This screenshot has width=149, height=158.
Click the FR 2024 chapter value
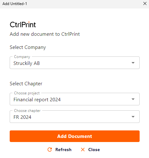click(x=22, y=117)
